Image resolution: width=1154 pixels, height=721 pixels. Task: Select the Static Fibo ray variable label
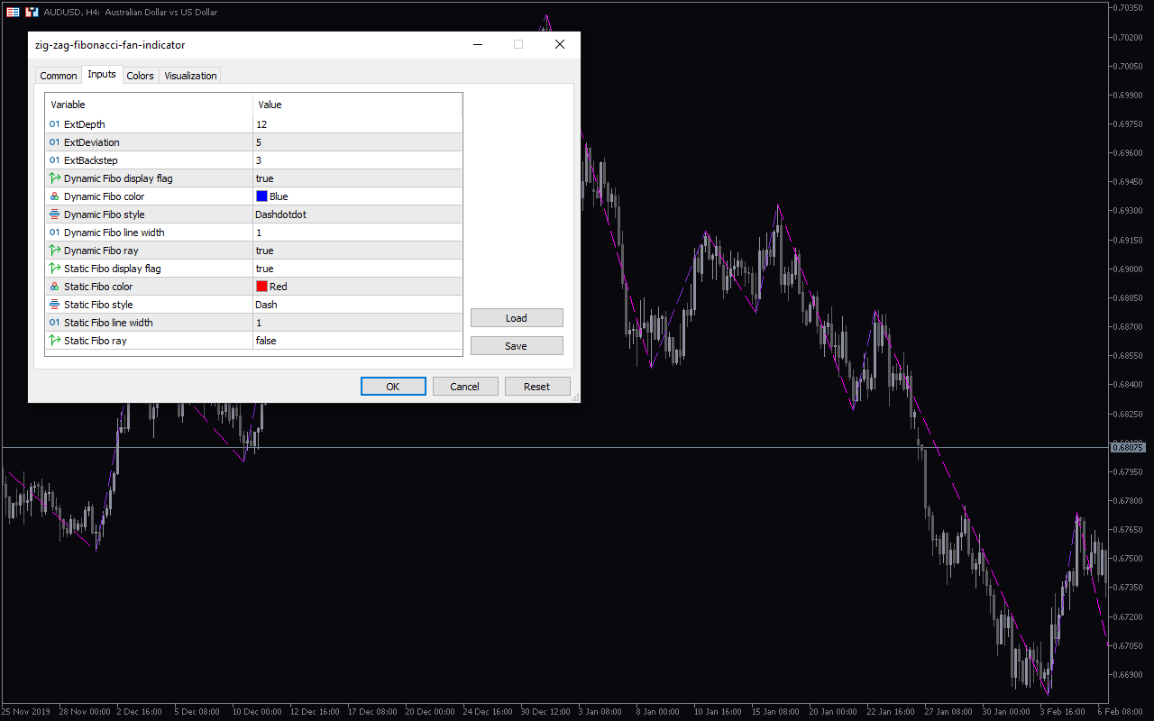click(95, 341)
